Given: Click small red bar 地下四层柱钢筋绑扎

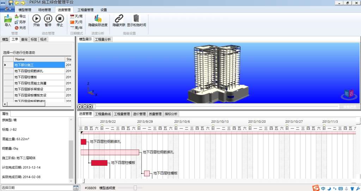Looking at the screenshot, I should point(83,142).
